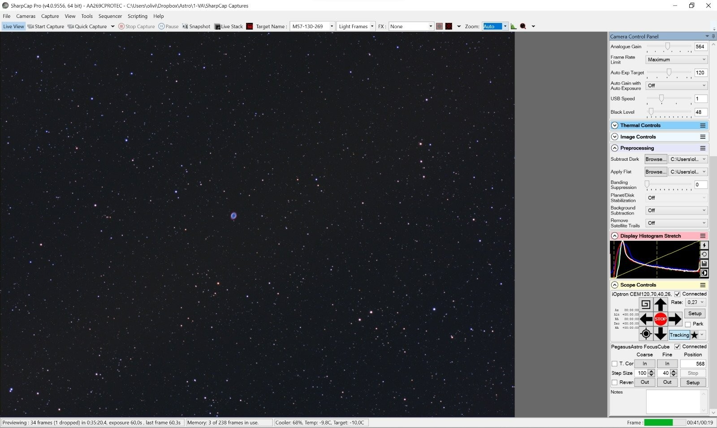Screen dimensions: 717x428
Task: Enable the Park checkbox
Action: (x=688, y=324)
